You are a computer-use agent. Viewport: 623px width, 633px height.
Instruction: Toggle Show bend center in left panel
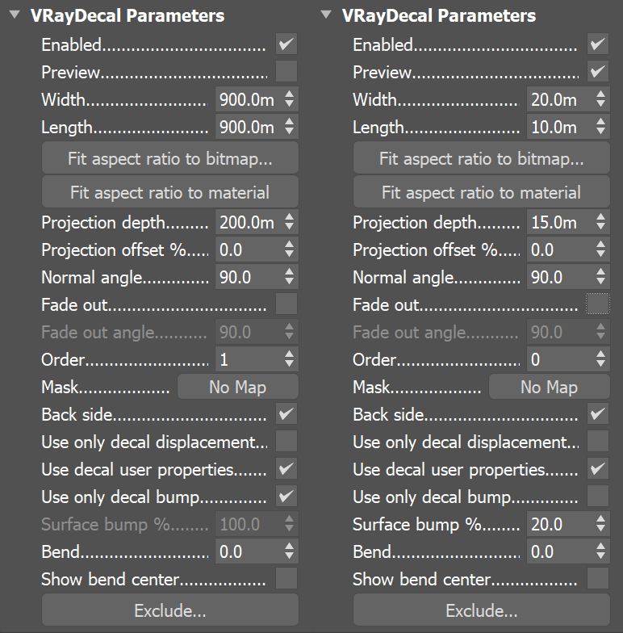[x=286, y=578]
